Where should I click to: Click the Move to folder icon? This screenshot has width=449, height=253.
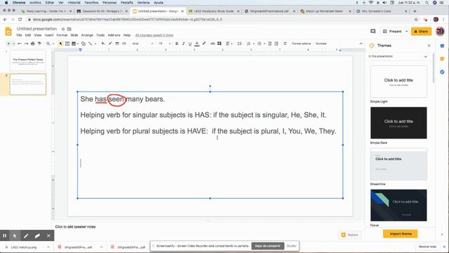point(69,29)
